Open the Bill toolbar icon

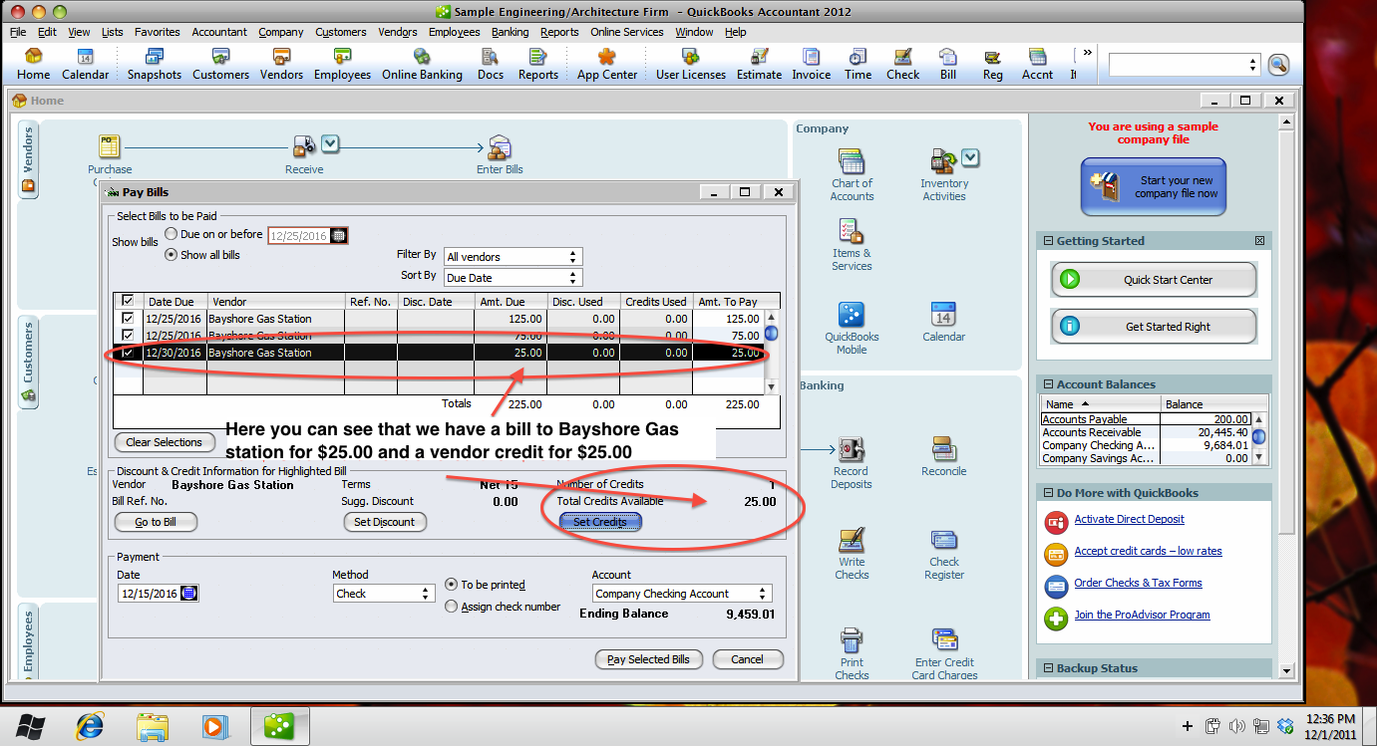[948, 65]
